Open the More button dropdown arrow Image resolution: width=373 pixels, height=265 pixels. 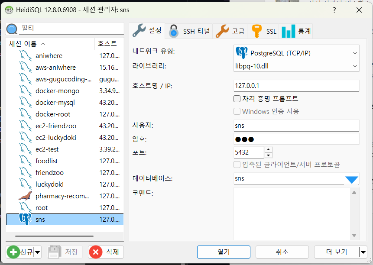pos(363,252)
